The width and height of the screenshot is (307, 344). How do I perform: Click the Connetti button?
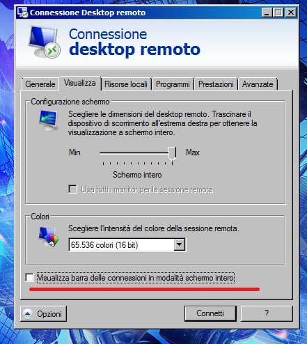click(210, 313)
